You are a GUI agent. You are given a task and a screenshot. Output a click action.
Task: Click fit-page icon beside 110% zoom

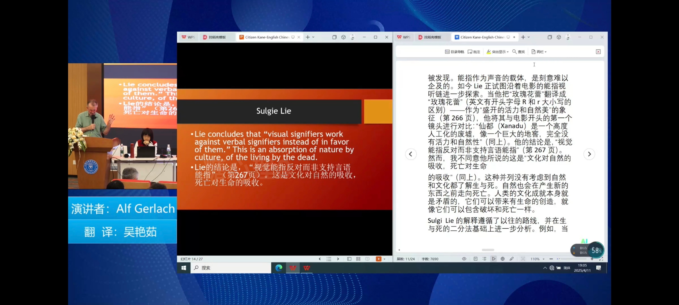click(523, 259)
